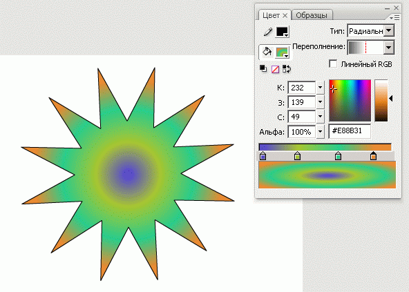409x292 pixels.
Task: Click the С blue value field
Action: tap(301, 117)
